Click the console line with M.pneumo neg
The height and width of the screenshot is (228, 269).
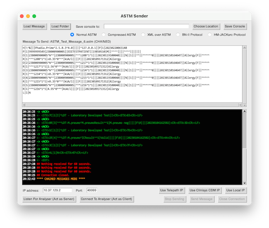click(x=111, y=123)
